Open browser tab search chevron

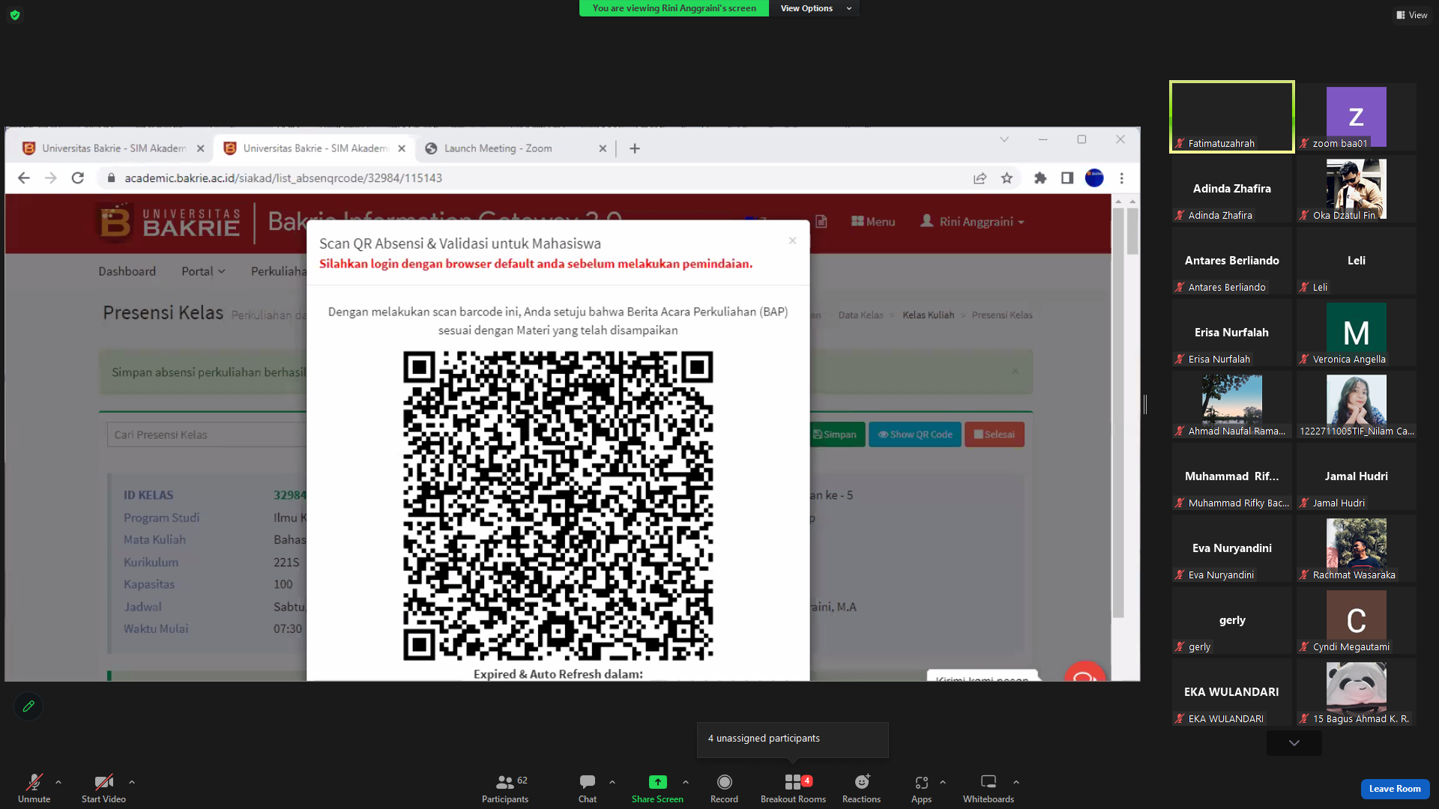tap(1004, 139)
